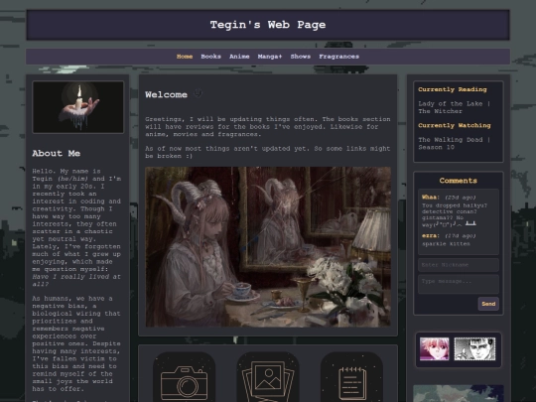Go to the Home nav link

click(185, 57)
